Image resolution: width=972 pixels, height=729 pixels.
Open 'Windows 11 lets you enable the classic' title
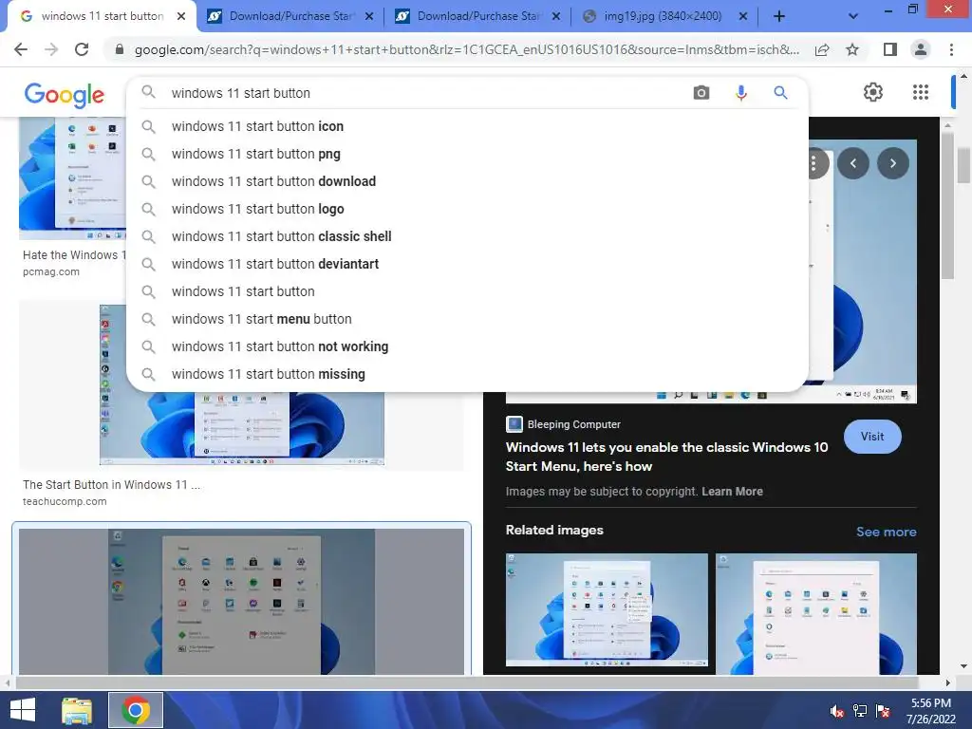point(666,457)
